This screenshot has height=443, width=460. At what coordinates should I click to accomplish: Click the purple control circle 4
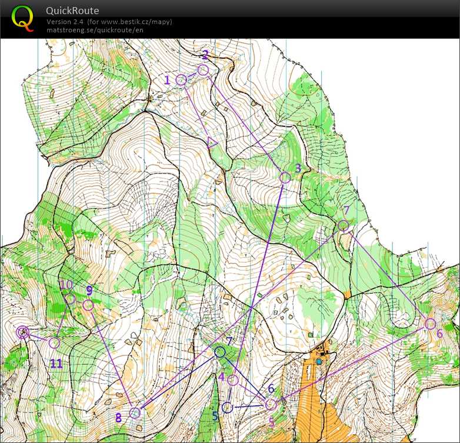[x=232, y=380]
